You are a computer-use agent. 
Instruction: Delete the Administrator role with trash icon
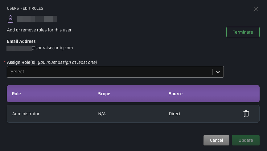point(246,114)
